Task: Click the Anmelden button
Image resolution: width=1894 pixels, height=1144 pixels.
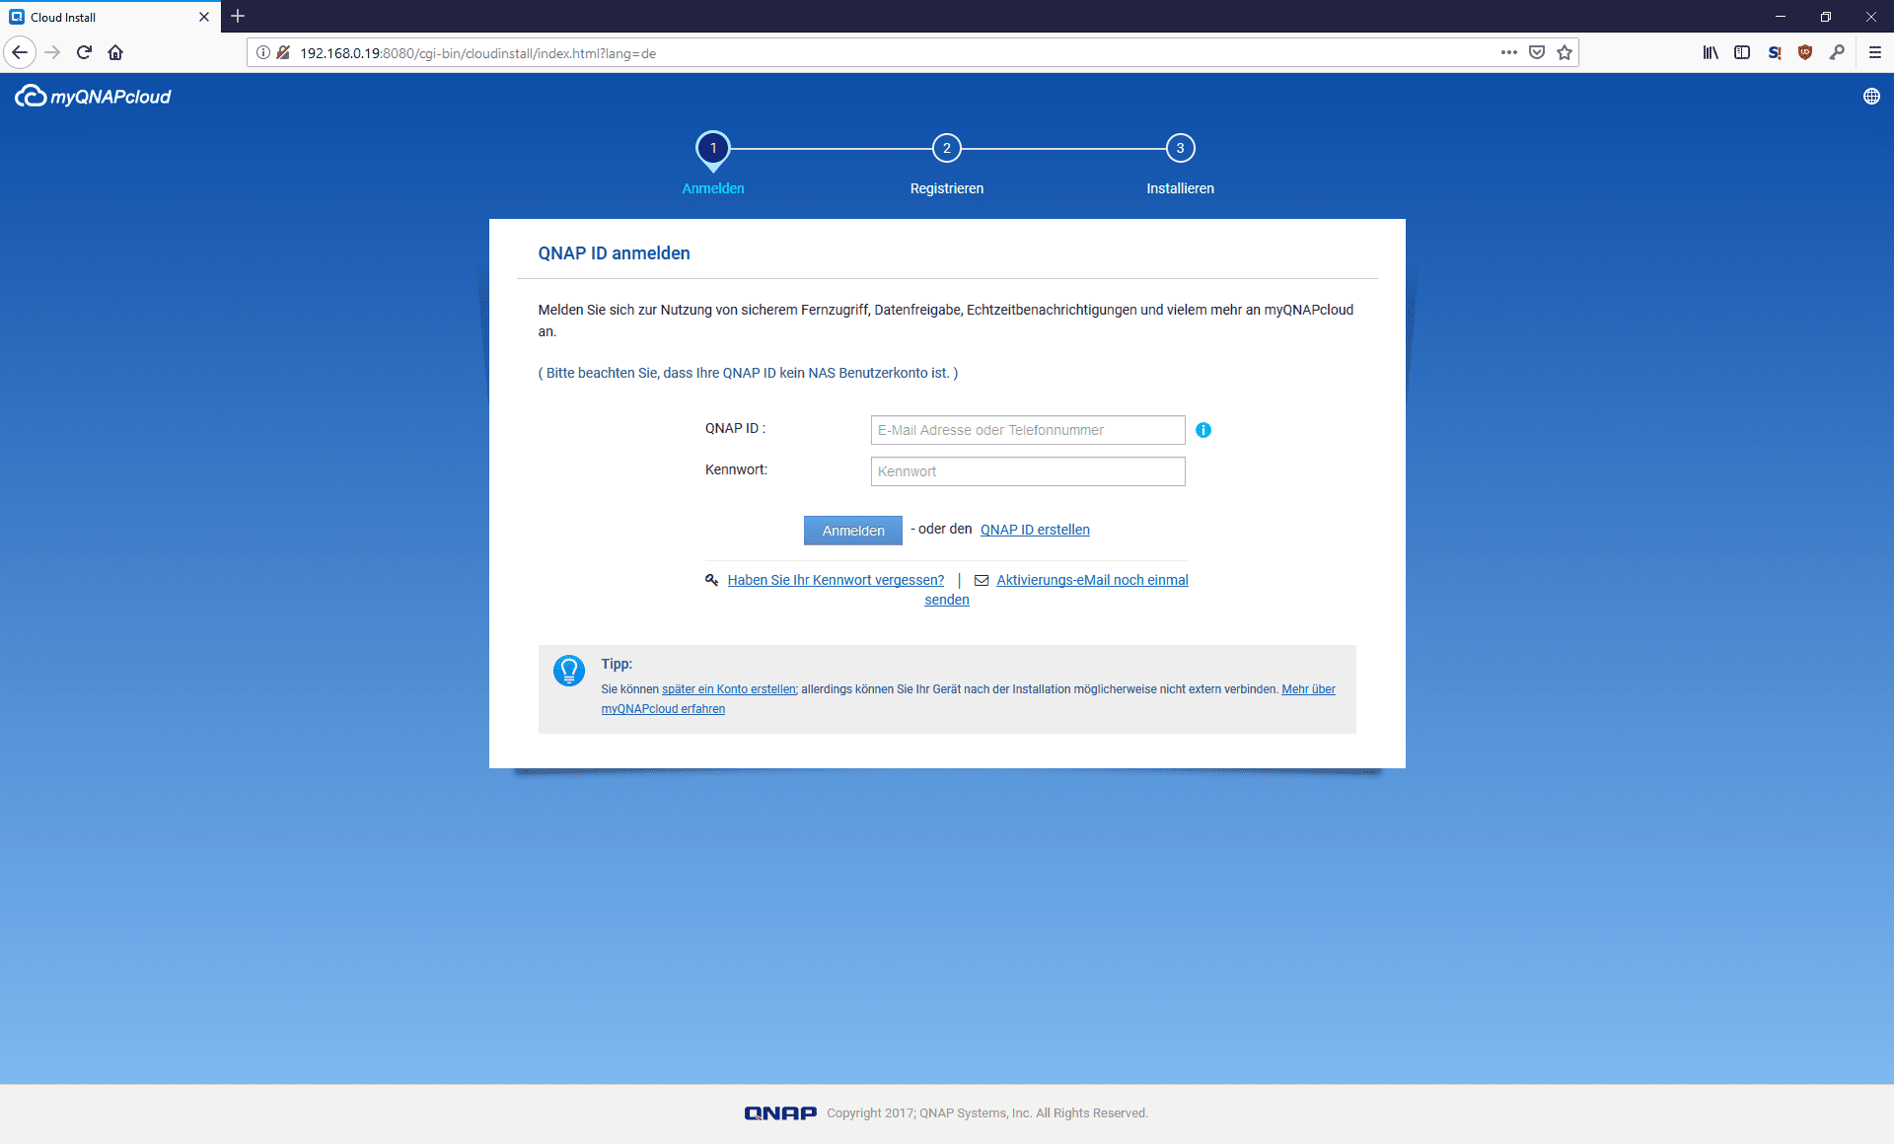Action: (x=852, y=531)
